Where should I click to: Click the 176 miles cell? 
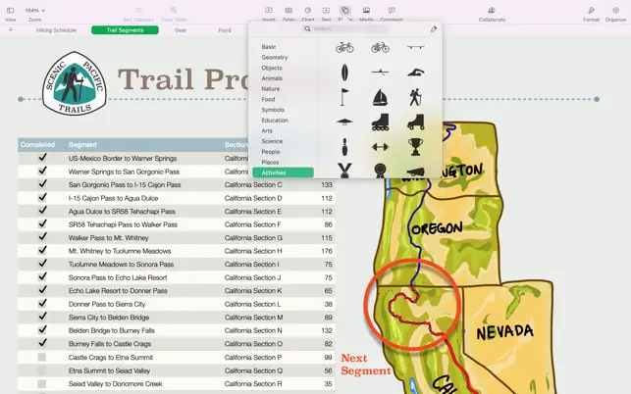point(327,251)
